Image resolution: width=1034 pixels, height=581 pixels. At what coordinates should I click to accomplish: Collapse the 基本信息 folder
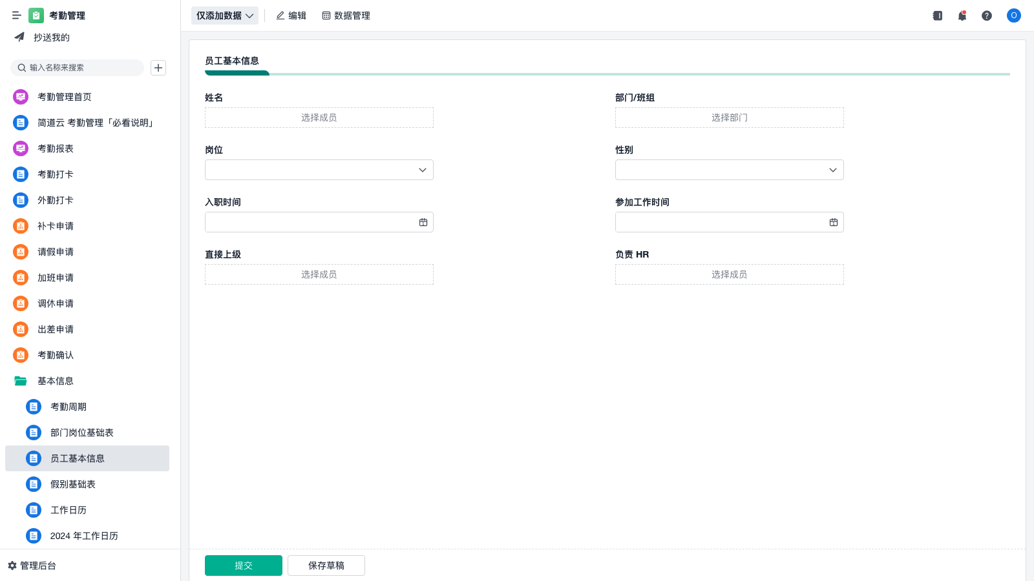[x=21, y=381]
